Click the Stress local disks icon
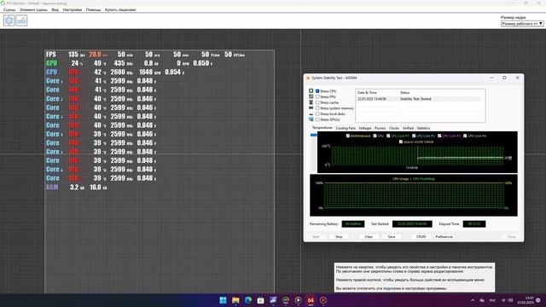This screenshot has width=546, height=307. pos(311,114)
